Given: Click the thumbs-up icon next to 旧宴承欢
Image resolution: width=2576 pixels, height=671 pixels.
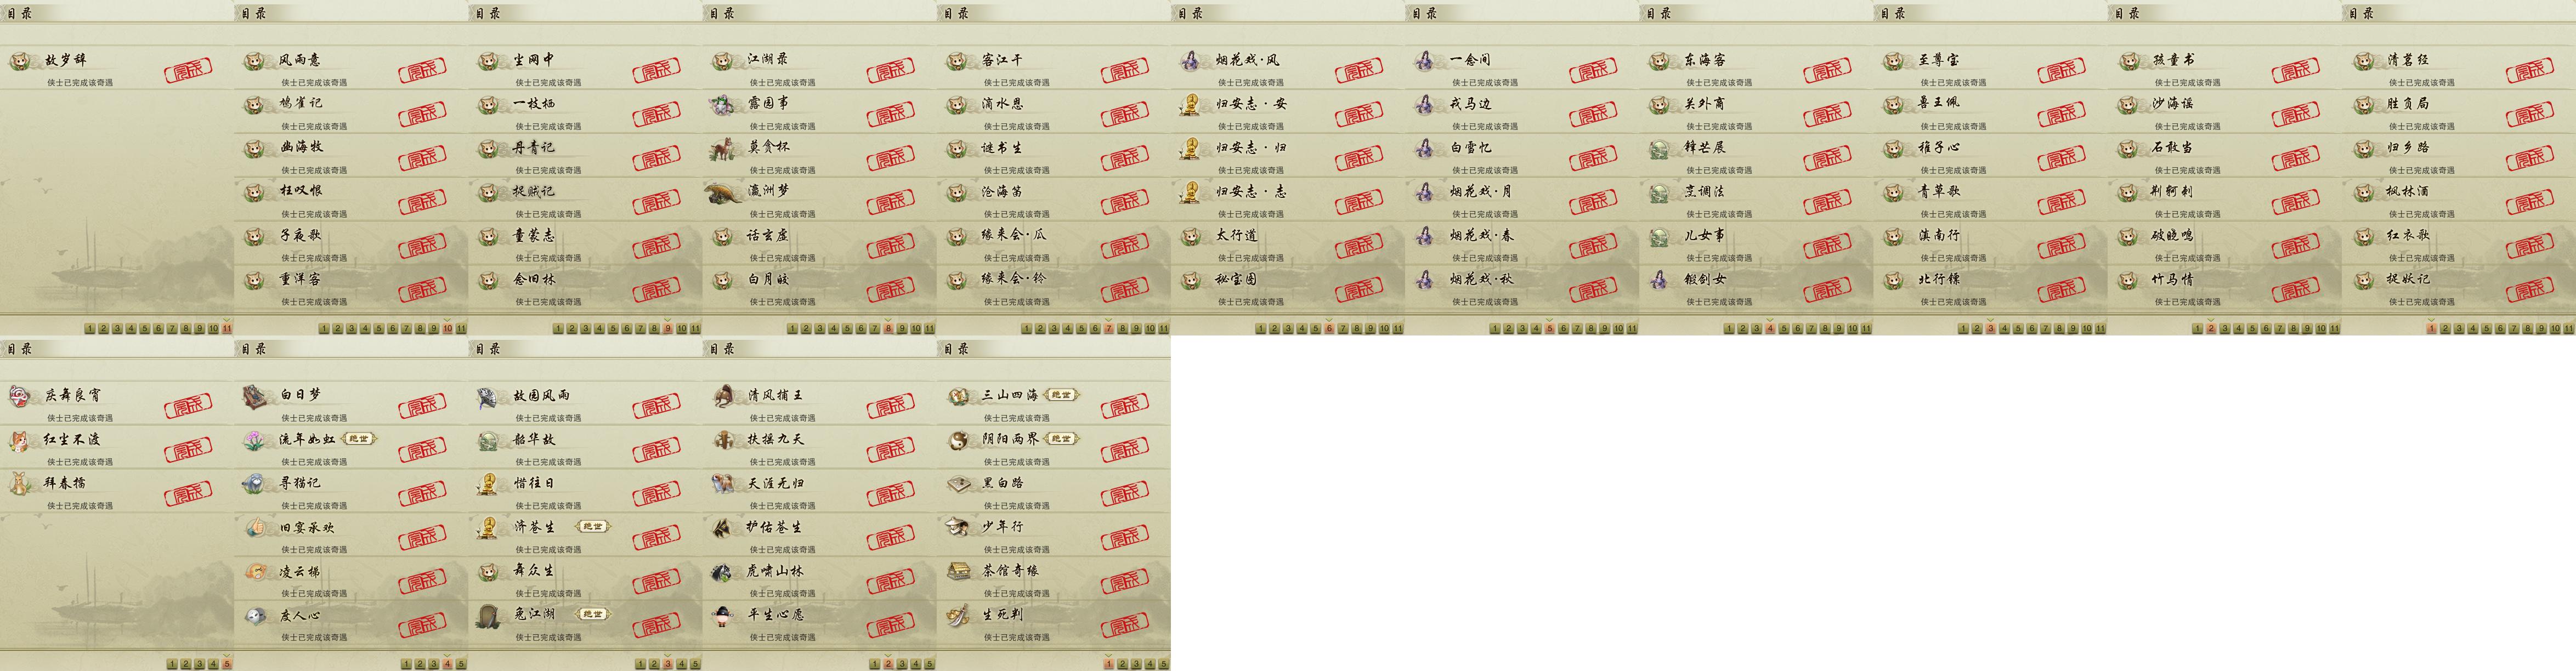Looking at the screenshot, I should (255, 527).
